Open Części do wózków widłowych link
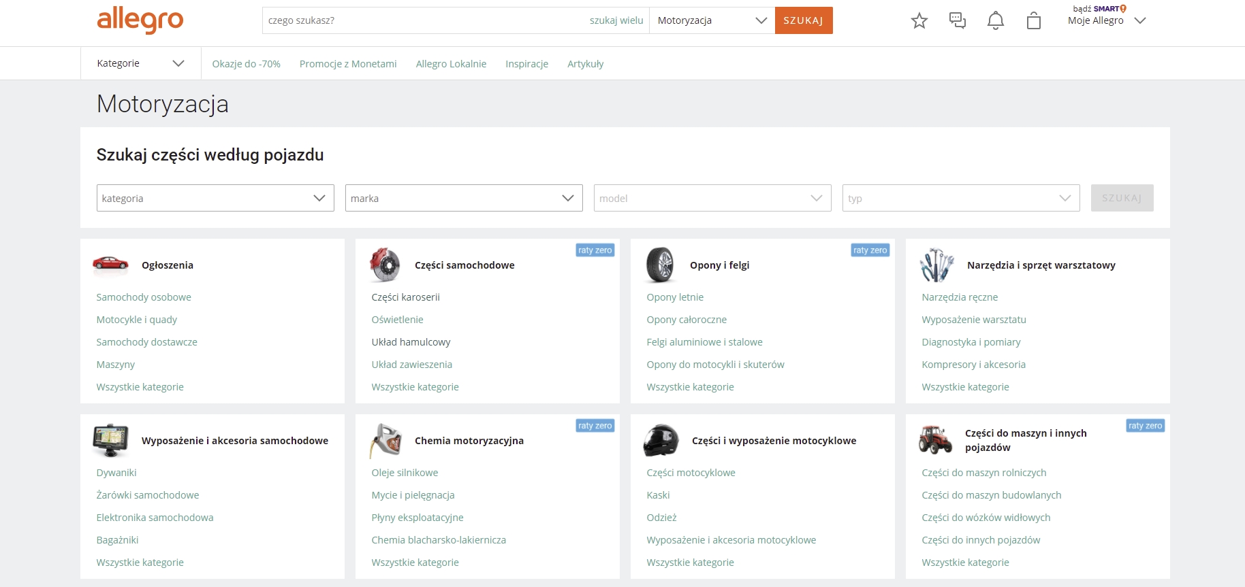This screenshot has height=587, width=1245. pos(986,518)
